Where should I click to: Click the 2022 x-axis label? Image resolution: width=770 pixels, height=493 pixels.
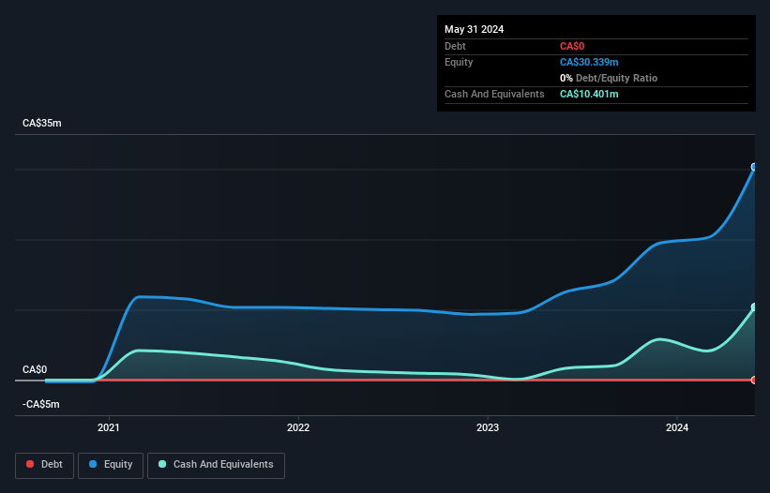point(298,427)
